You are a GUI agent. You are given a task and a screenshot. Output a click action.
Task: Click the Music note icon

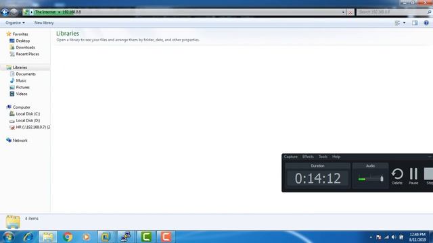[12, 80]
